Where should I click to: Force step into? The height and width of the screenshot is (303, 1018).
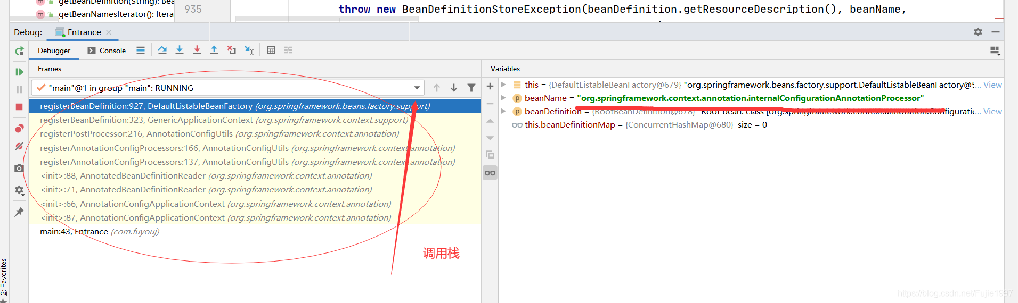(x=197, y=50)
